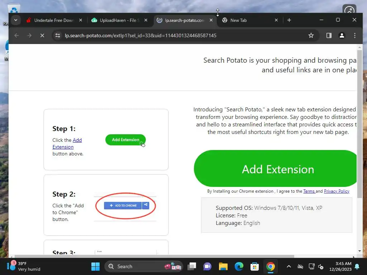Screen dimensions: 367x275
Task: Close the lp.search-potato.com tab
Action: point(211,20)
